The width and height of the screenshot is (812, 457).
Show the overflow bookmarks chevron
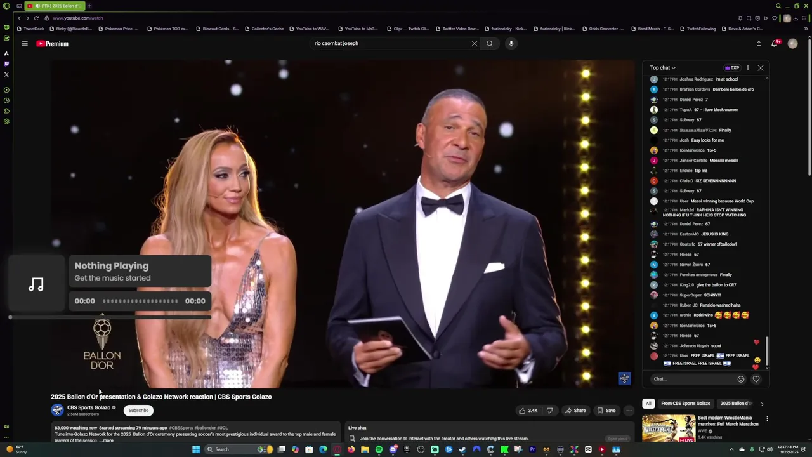[806, 29]
